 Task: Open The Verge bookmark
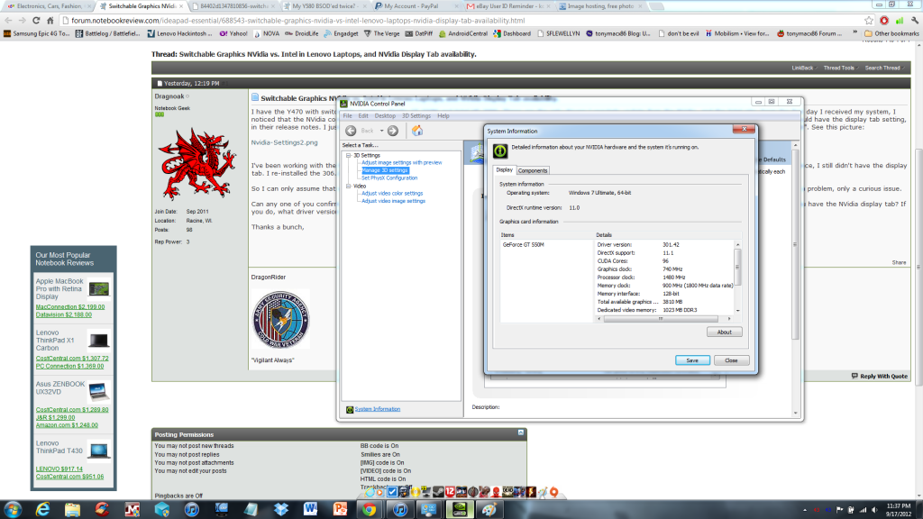381,33
